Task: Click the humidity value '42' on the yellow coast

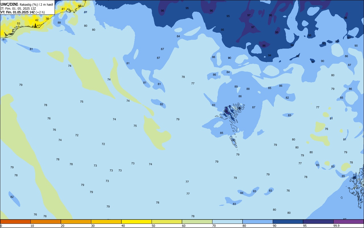Action: click(x=37, y=20)
